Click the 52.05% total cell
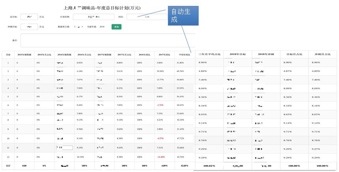Viewport: 339px width, 172px height. pos(184,166)
